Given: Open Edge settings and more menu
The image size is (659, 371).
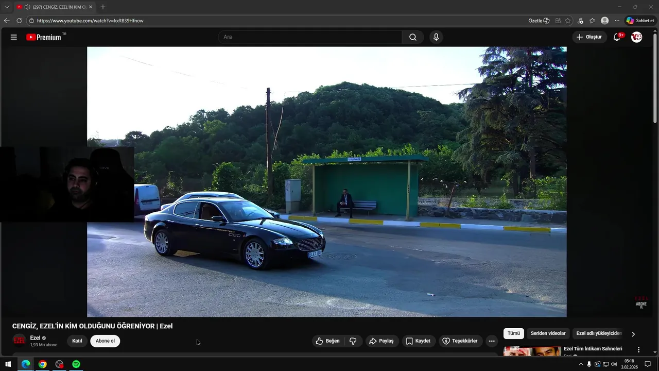Looking at the screenshot, I should (617, 21).
